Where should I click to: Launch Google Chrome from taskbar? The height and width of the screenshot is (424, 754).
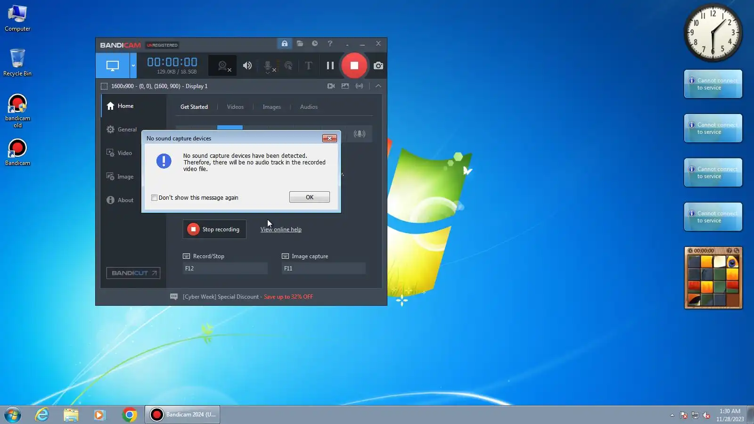coord(130,415)
